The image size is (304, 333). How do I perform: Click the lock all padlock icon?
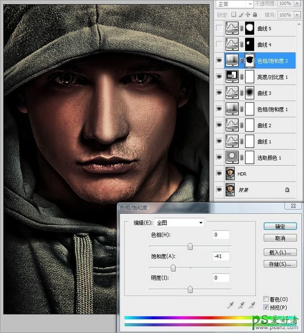click(x=255, y=15)
